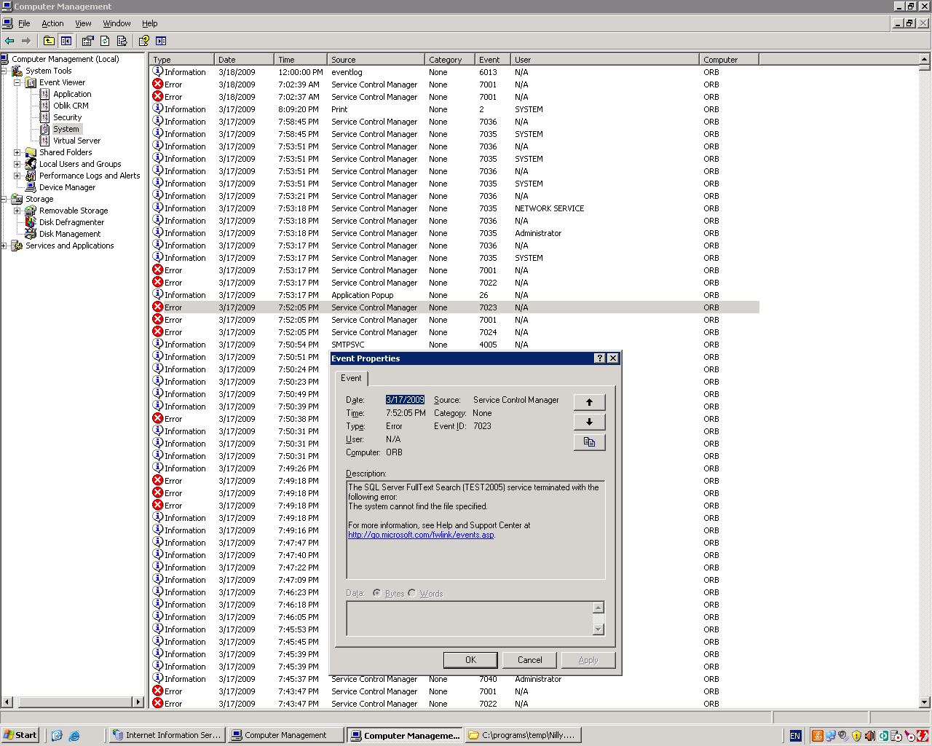This screenshot has width=932, height=746.
Task: Click the event list vertical scrollbar down arrow
Action: click(925, 702)
